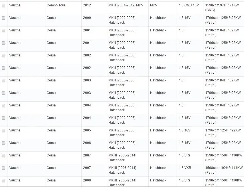Tick the checkbox for Corsa 2004 1.6
The image size is (244, 187).
[x=3, y=106]
